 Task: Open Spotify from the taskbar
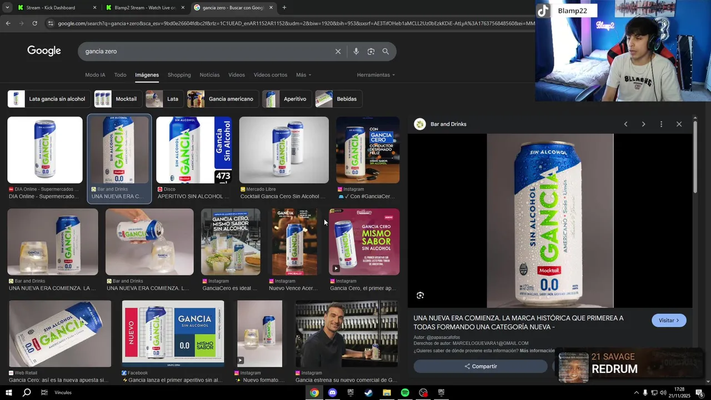click(x=405, y=393)
